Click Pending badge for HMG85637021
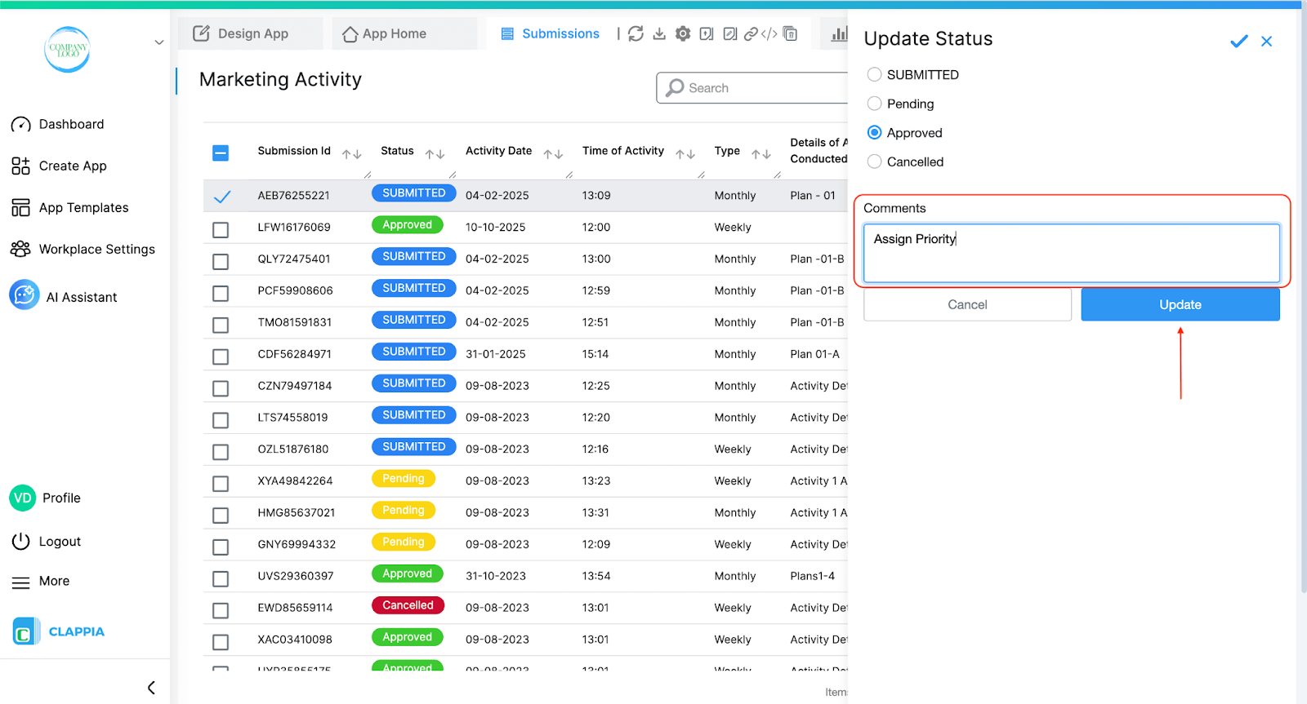This screenshot has width=1307, height=704. (x=404, y=510)
